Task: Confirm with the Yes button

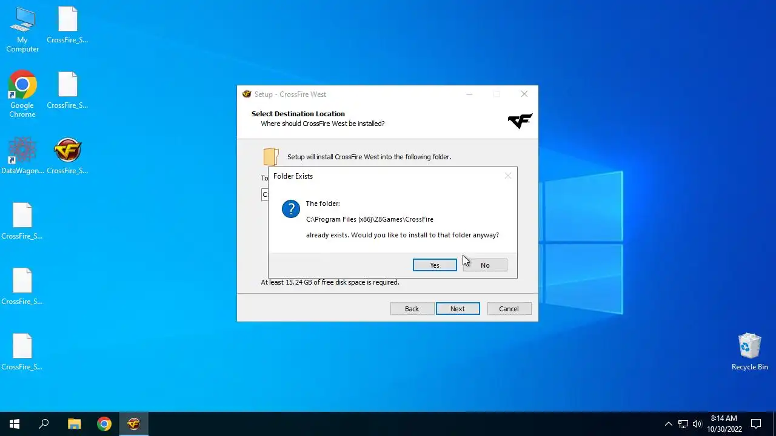Action: [x=435, y=265]
